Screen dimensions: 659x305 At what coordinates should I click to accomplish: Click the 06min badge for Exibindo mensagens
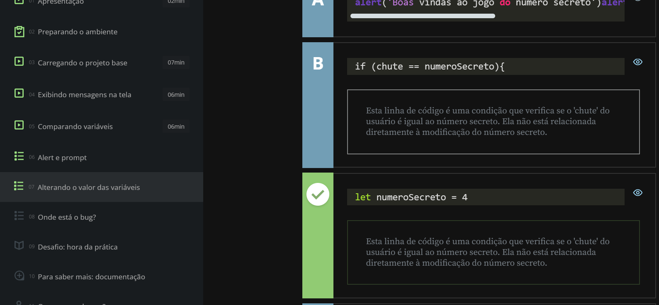click(x=176, y=95)
